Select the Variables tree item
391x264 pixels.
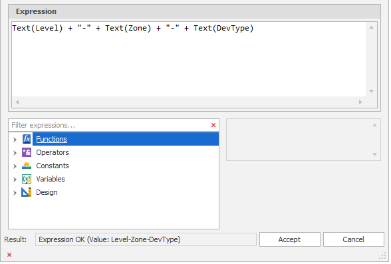(x=51, y=180)
